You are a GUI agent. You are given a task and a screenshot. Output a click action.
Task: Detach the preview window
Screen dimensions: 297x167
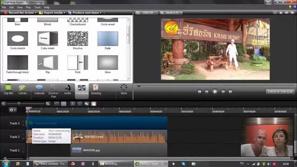pyautogui.click(x=292, y=13)
